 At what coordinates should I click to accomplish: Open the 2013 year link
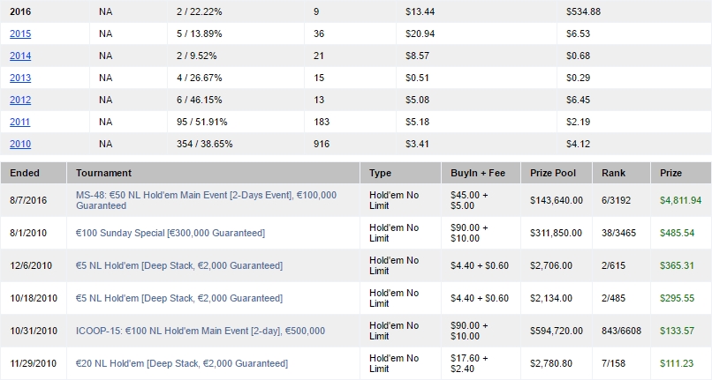(x=20, y=78)
